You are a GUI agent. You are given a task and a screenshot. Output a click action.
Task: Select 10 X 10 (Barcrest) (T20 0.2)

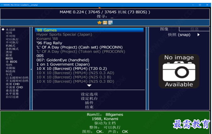(72, 69)
